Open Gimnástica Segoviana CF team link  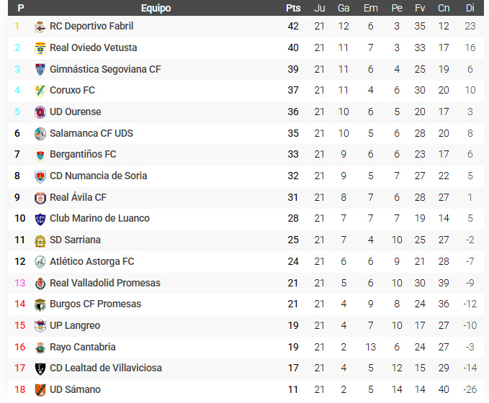click(x=105, y=69)
